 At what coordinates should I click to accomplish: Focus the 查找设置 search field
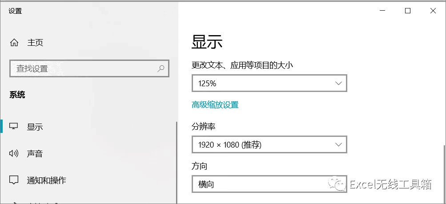tap(89, 68)
